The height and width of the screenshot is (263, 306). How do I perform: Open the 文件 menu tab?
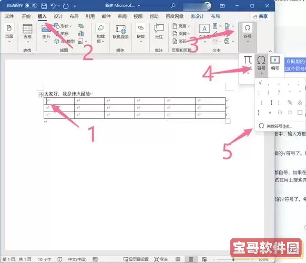9,16
